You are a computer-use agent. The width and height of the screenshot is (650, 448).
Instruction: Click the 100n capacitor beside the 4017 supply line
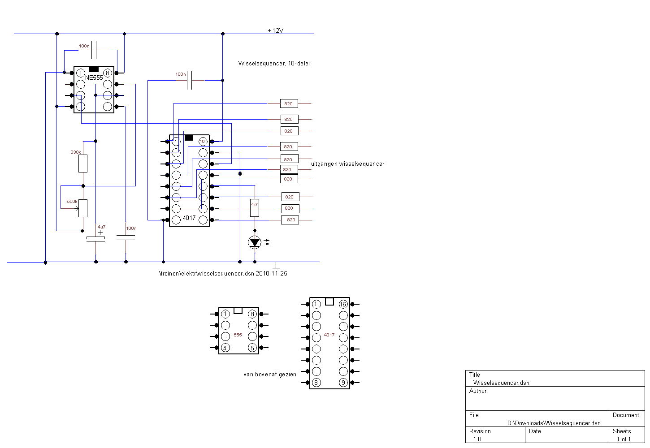coord(190,80)
